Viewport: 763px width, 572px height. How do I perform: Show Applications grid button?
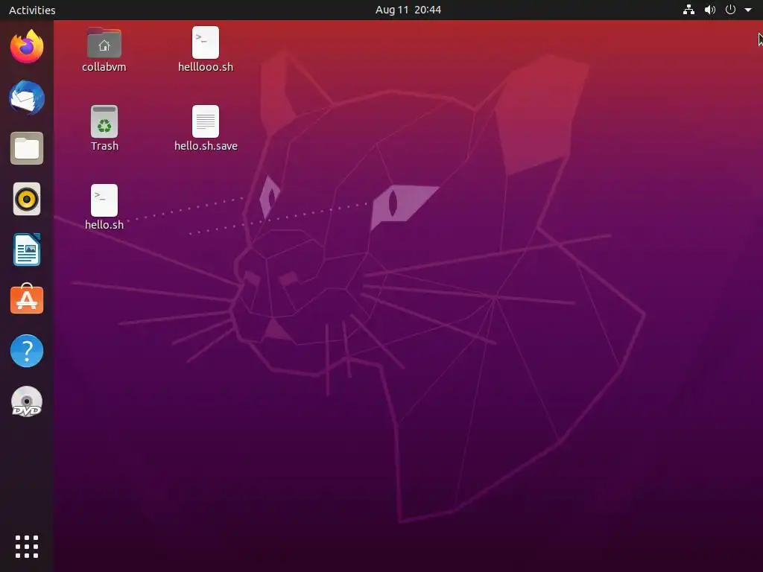tap(27, 547)
